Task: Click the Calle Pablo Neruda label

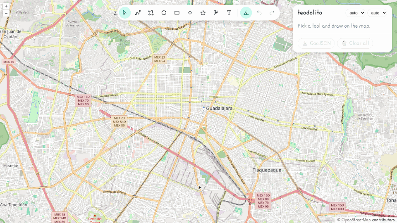Action: click(x=141, y=58)
